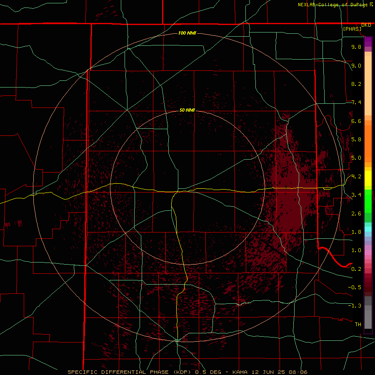Click the 1.8 legend value
This screenshot has height=375, width=375.
356,232
